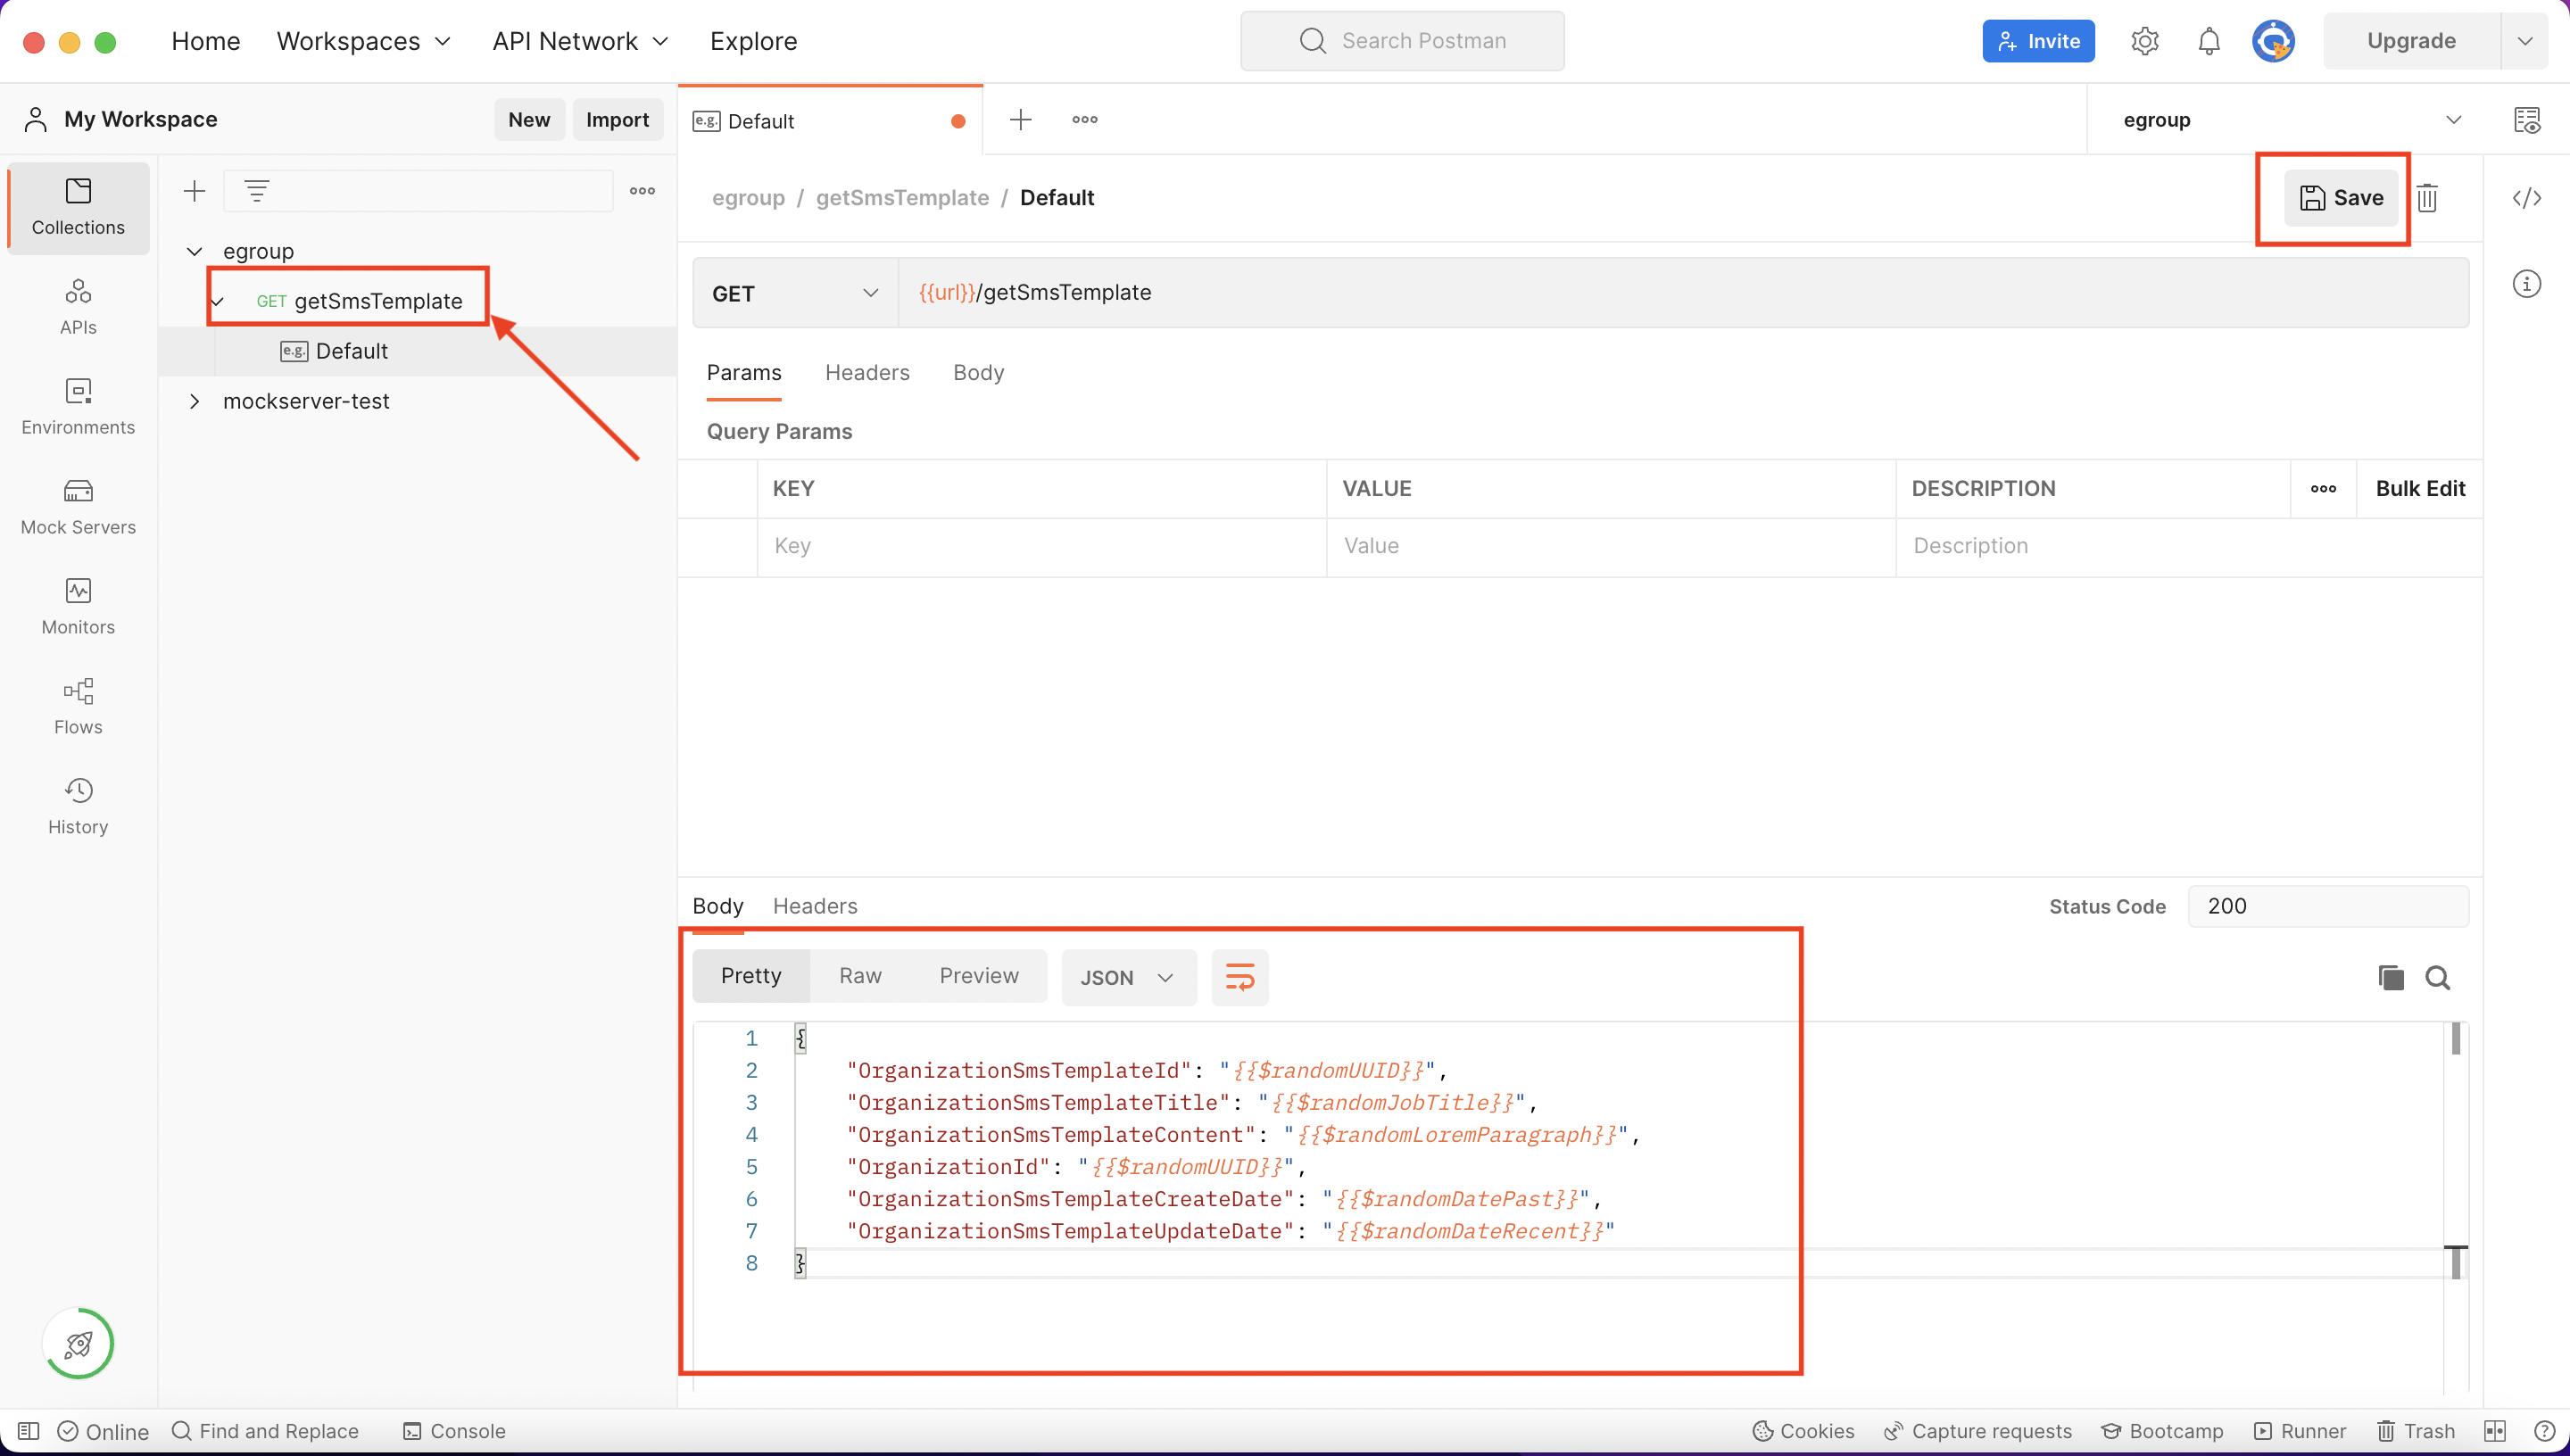View request History panel
Viewport: 2570px width, 1456px height.
[77, 805]
